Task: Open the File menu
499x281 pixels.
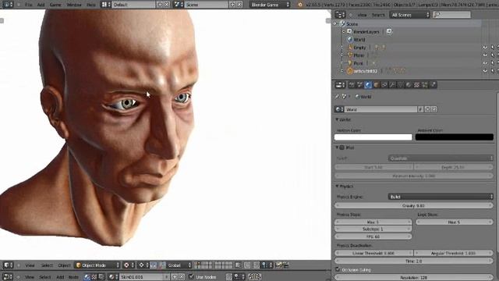Action: (28, 5)
